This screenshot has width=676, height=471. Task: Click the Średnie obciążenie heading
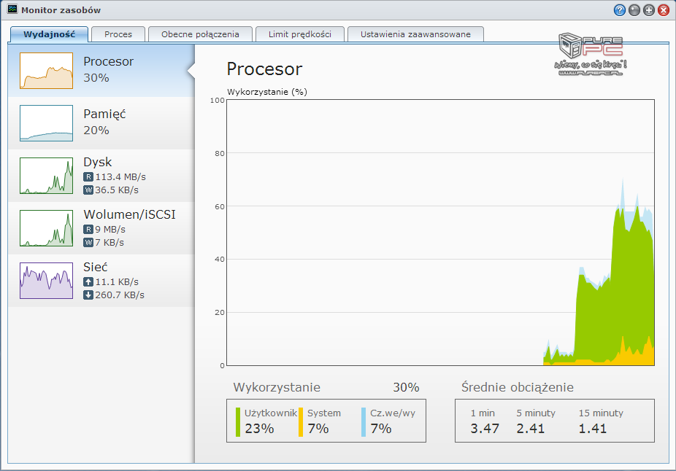coord(518,387)
